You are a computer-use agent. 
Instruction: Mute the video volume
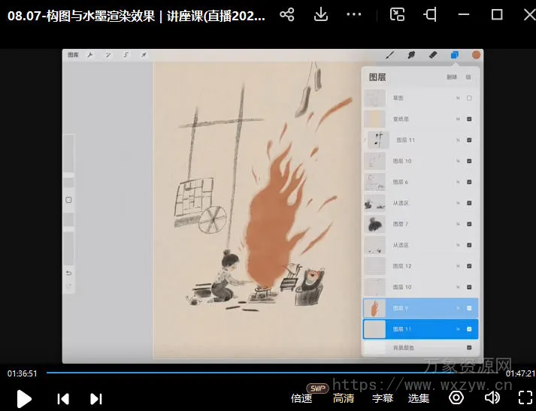pyautogui.click(x=492, y=397)
